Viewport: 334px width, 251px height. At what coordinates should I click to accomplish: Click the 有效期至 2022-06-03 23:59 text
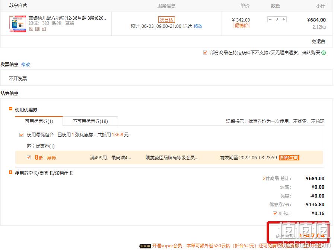[x=248, y=158]
